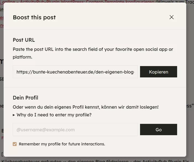
Task: Click the Dein Profil heading
Action: point(25,98)
